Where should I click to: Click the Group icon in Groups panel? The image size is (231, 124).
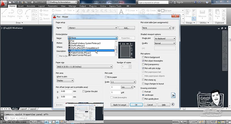188,13
